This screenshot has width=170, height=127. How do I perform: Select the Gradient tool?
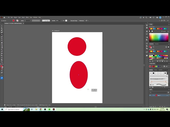(x=2, y=47)
